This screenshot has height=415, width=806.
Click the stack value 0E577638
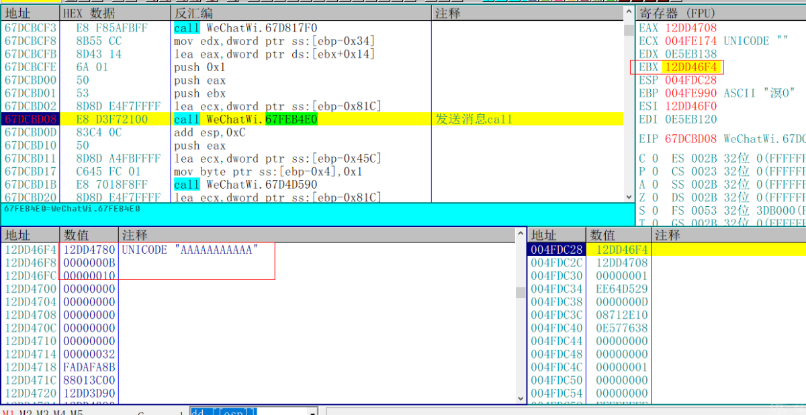pos(622,328)
